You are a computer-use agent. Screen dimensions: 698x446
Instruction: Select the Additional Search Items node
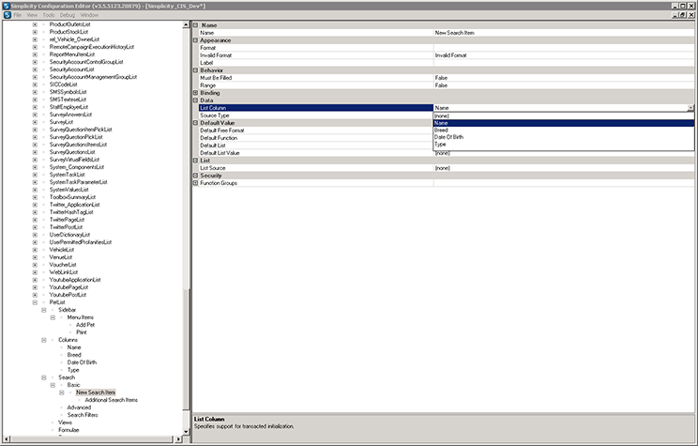(x=112, y=400)
